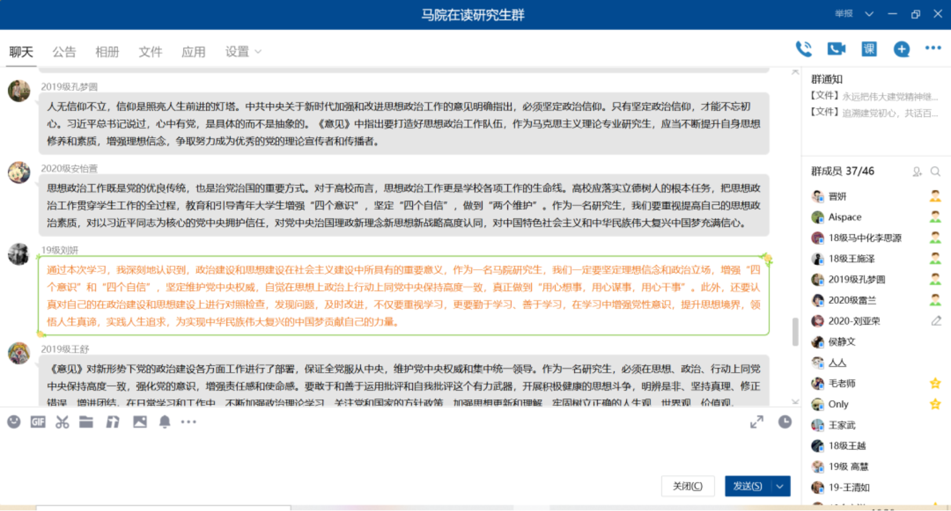Expand the dropdown arrow beside 举报
Viewport: 951px width, 511px height.
(x=869, y=14)
